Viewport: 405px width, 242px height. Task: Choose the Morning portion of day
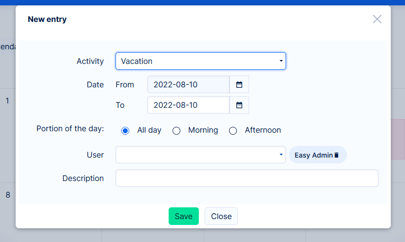pos(176,131)
